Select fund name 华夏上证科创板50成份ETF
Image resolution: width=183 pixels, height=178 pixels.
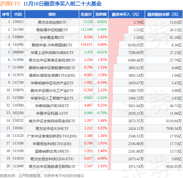coord(52,53)
